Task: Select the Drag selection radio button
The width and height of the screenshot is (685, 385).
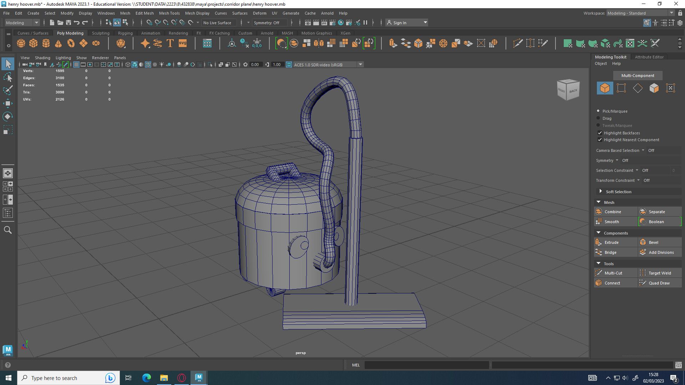Action: click(x=598, y=118)
